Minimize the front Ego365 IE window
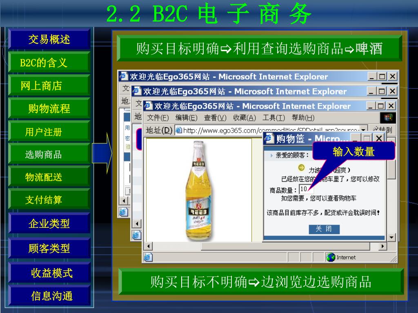 pos(370,106)
